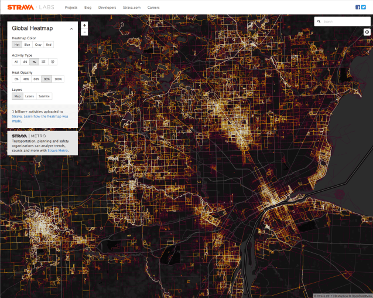Zoom out with the minus button
Image resolution: width=373 pixels, height=298 pixels.
point(85,32)
